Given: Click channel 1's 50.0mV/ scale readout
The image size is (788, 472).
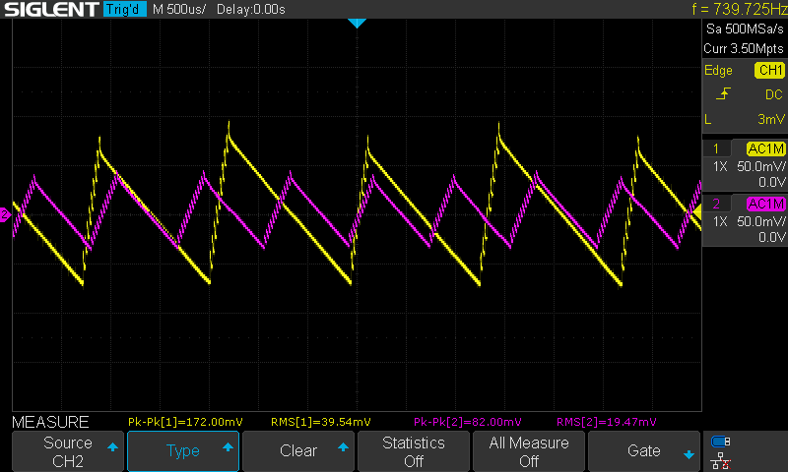Looking at the screenshot, I should [760, 166].
